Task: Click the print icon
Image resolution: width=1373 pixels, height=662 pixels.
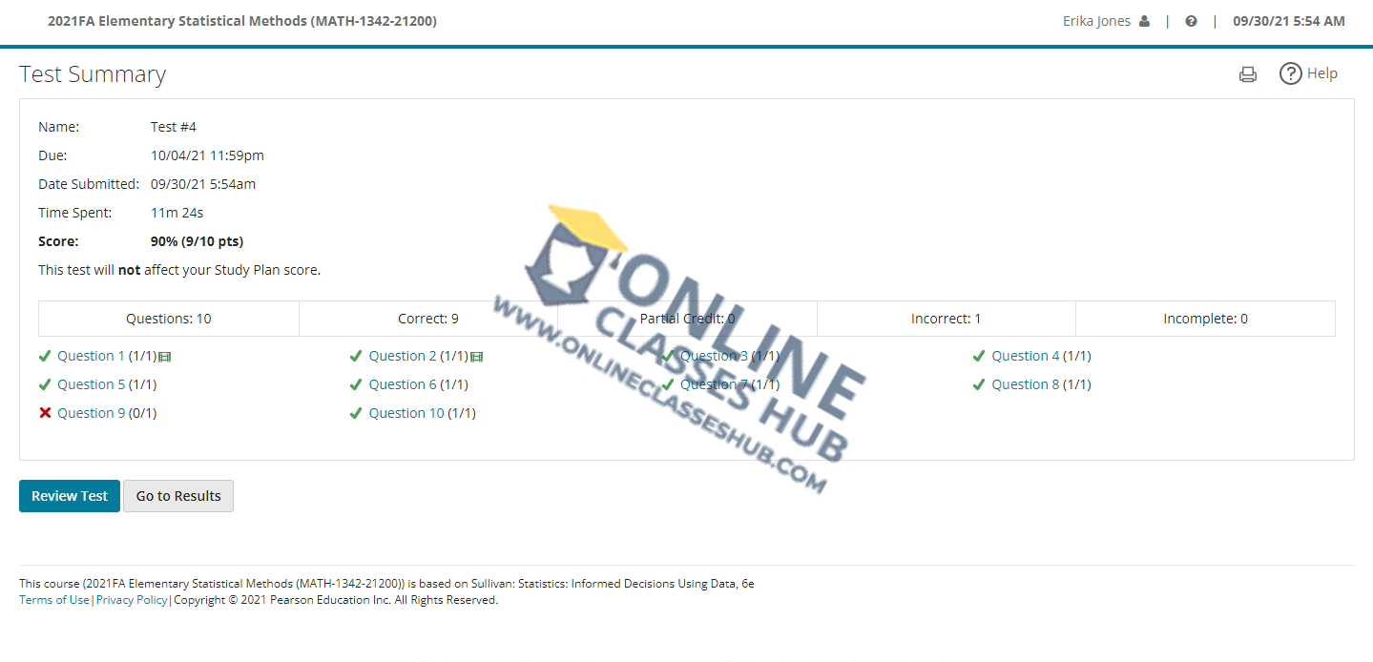Action: 1247,74
